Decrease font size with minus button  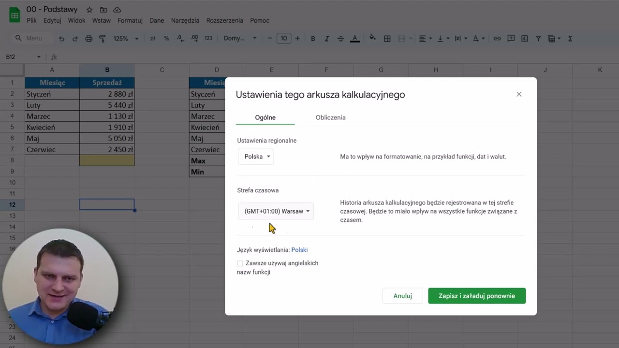(x=269, y=39)
